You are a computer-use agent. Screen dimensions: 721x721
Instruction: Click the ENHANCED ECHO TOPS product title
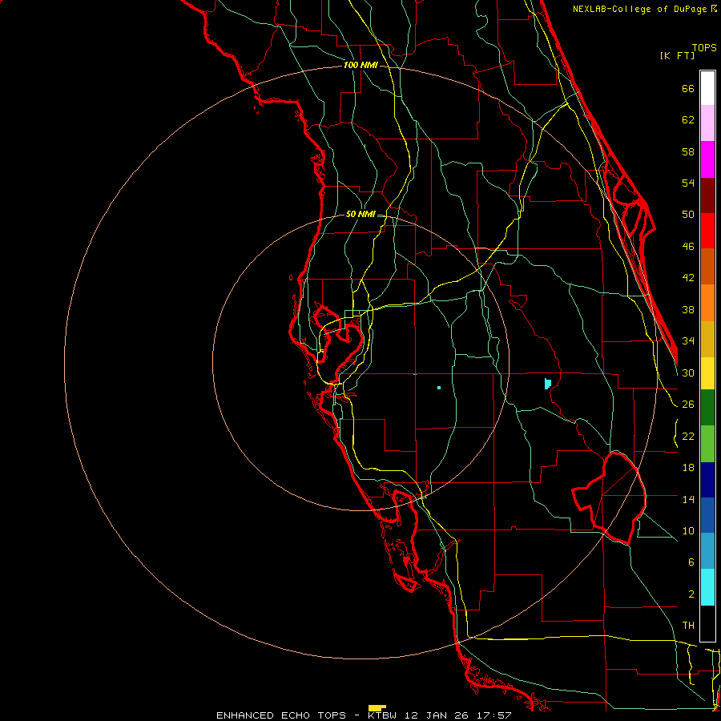(280, 715)
